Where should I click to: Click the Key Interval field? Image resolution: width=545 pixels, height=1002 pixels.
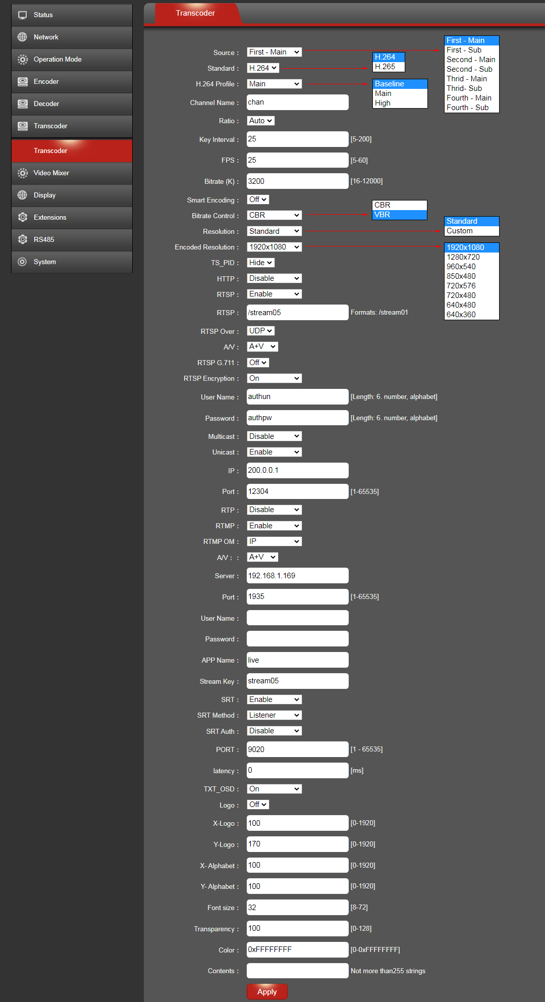click(298, 139)
